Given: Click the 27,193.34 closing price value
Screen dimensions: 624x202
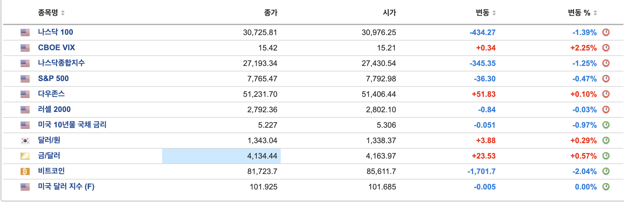Looking at the screenshot, I should click(260, 63).
